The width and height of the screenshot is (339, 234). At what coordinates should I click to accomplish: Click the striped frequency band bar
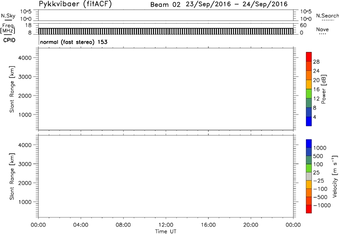point(166,31)
